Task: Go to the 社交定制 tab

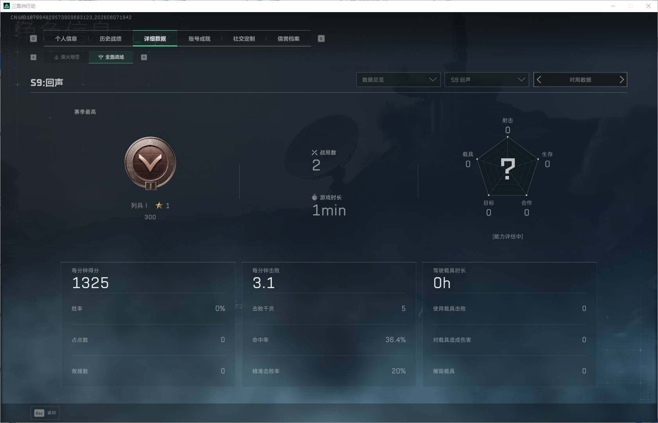Action: click(244, 39)
